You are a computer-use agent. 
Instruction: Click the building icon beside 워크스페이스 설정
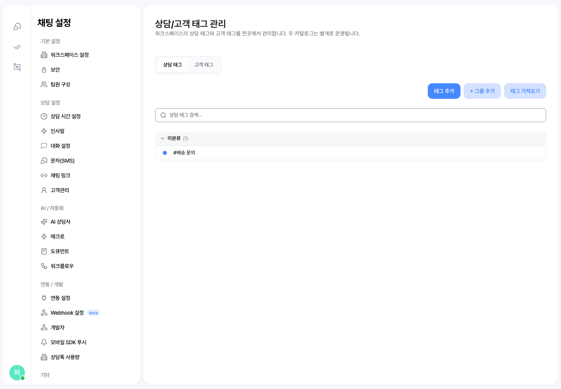tap(44, 55)
